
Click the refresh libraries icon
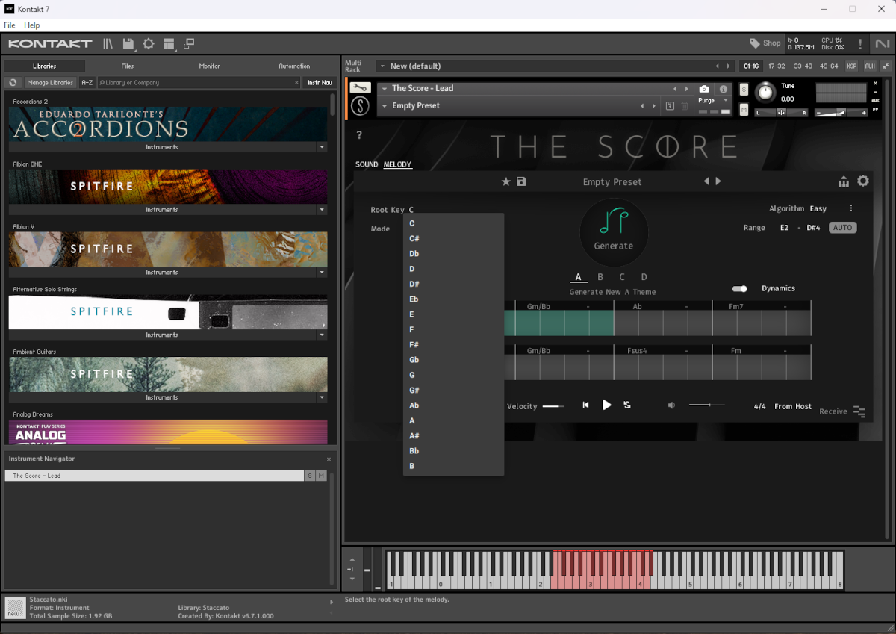(13, 82)
